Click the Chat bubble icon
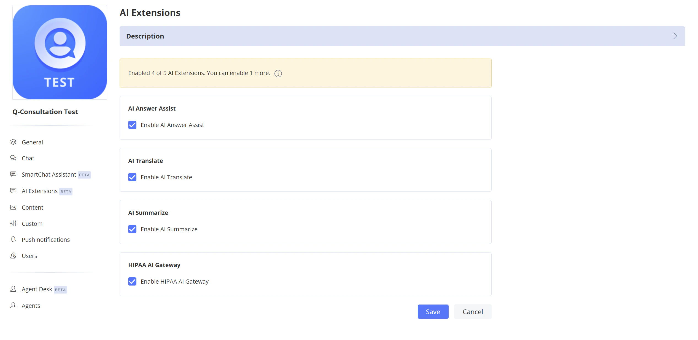Viewport: 698px width, 340px height. tap(13, 158)
